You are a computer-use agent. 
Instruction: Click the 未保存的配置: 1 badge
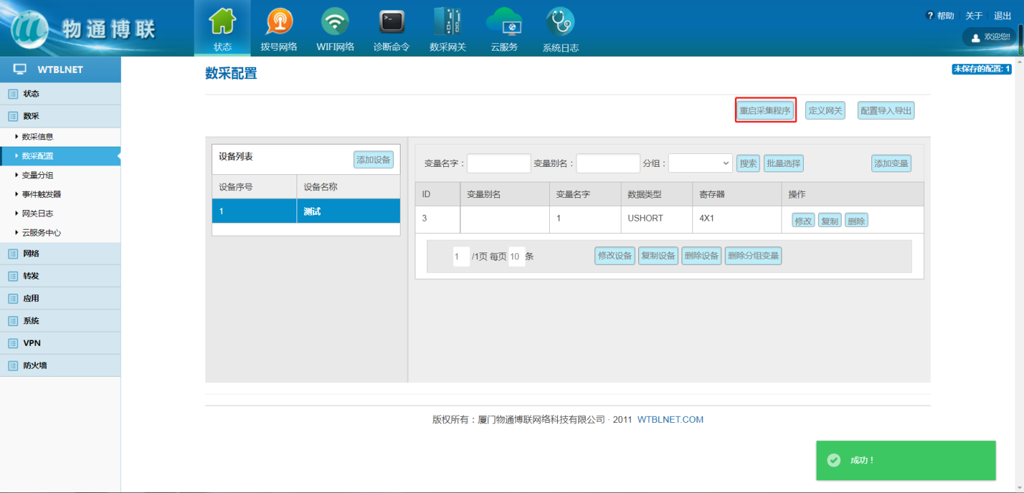[x=981, y=69]
